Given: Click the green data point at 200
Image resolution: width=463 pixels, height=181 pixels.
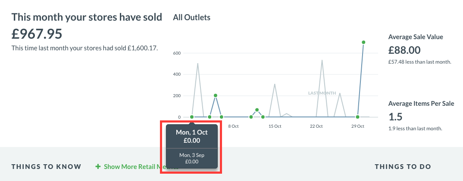Looking at the screenshot, I should tap(216, 95).
